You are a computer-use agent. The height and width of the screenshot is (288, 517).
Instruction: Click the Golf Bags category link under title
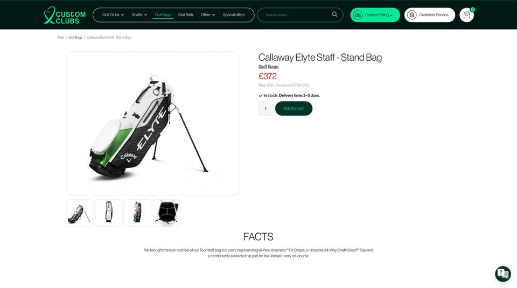pyautogui.click(x=268, y=67)
